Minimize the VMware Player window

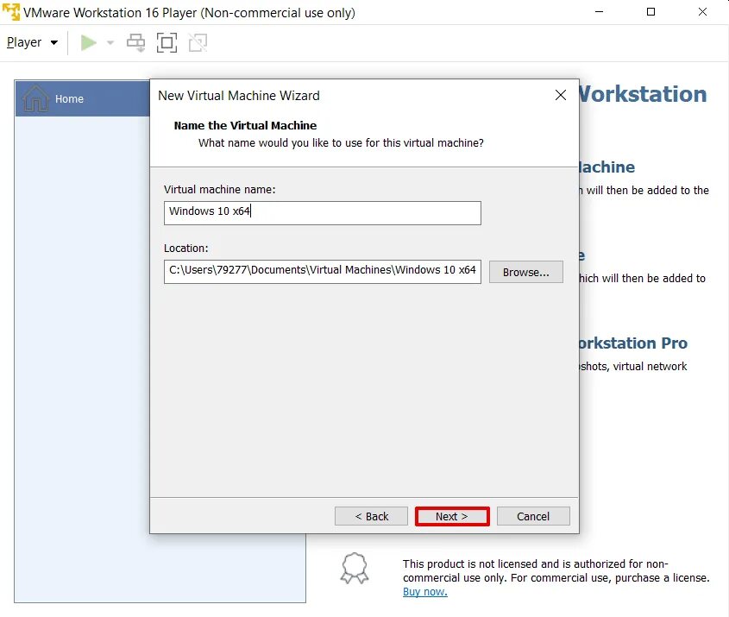click(600, 11)
